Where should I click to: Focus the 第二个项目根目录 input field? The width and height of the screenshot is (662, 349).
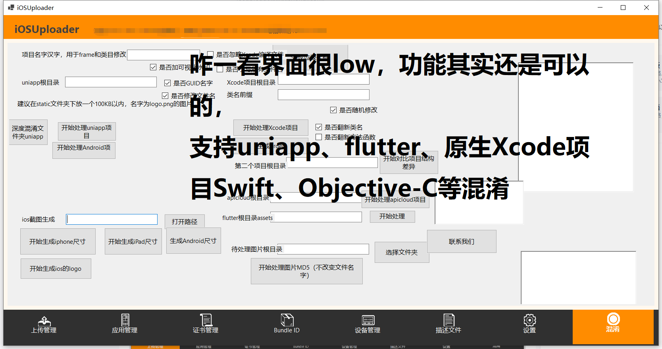coord(332,163)
